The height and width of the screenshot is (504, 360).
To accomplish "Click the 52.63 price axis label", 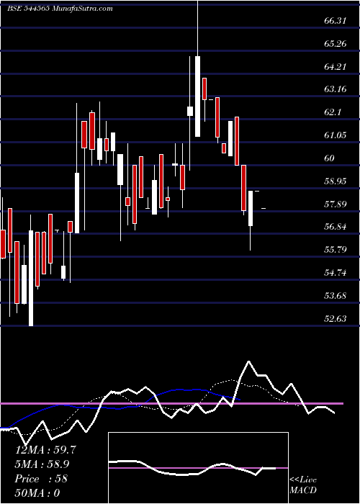I will pyautogui.click(x=336, y=318).
